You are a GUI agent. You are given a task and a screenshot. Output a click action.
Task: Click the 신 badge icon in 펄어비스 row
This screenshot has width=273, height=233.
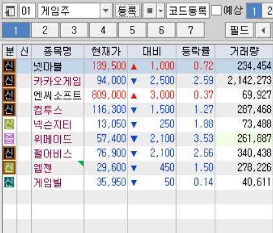tap(9, 153)
